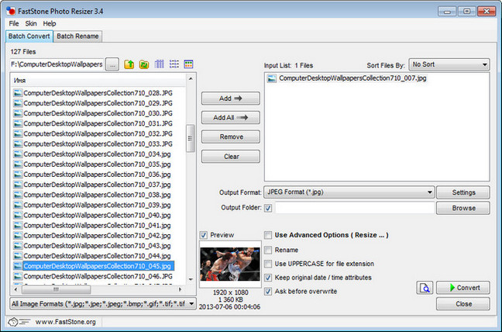Click file icon of Collection710_028.JPG
The width and height of the screenshot is (502, 332).
(x=18, y=93)
